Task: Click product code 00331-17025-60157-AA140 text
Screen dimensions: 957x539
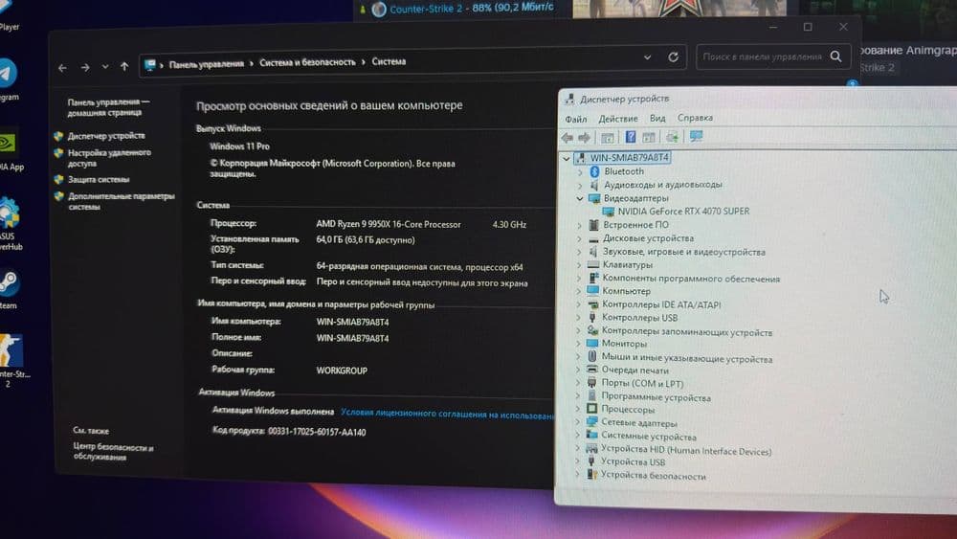Action: (317, 432)
